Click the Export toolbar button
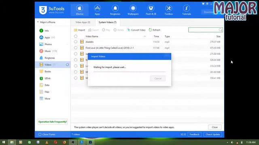 click(93, 30)
